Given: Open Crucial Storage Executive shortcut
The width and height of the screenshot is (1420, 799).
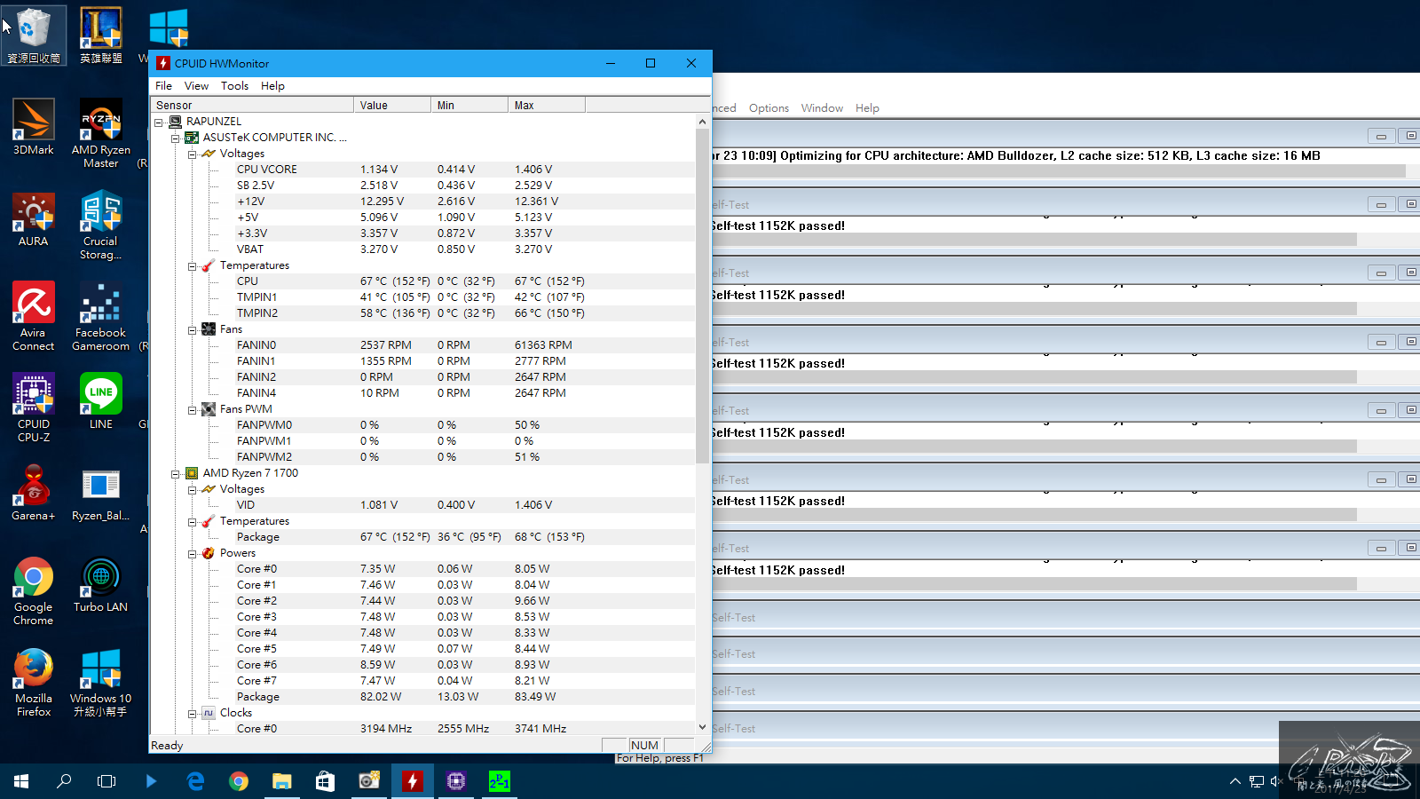Looking at the screenshot, I should [x=100, y=225].
